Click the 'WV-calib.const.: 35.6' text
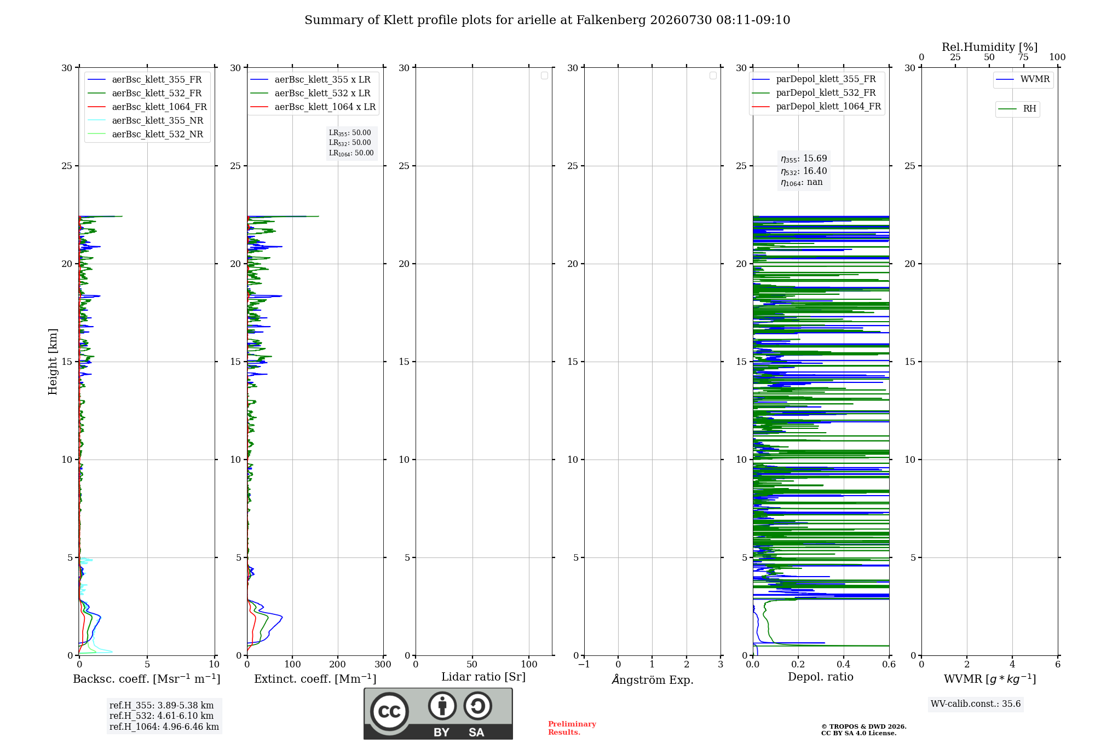Screen dimensions: 1095x744 [976, 704]
